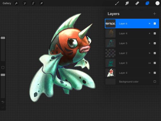Tap the Background color row

tap(132, 82)
